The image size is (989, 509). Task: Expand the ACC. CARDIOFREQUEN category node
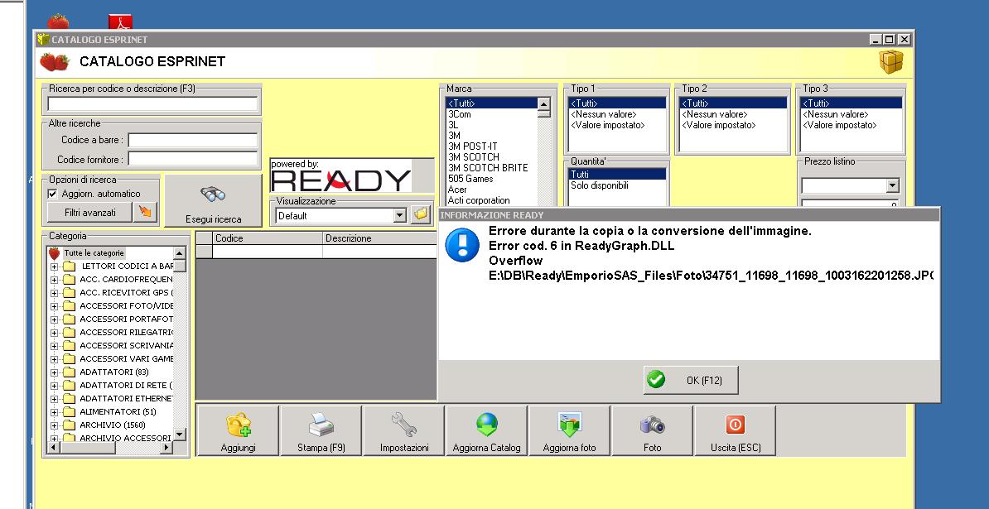coord(54,280)
